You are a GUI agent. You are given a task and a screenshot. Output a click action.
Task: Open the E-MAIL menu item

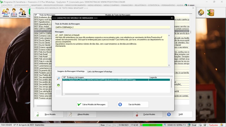pyautogui.click(x=191, y=5)
